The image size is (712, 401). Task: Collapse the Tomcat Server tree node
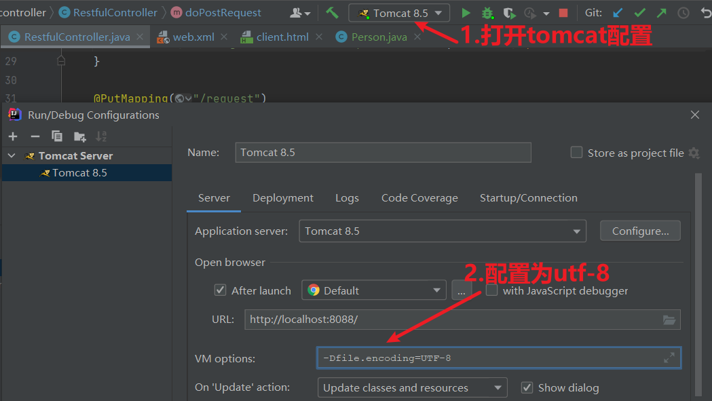pos(12,156)
